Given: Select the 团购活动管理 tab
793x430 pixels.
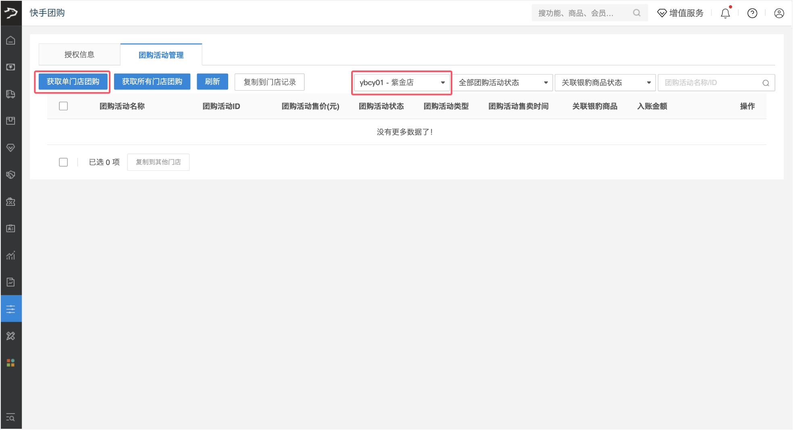Looking at the screenshot, I should [161, 55].
